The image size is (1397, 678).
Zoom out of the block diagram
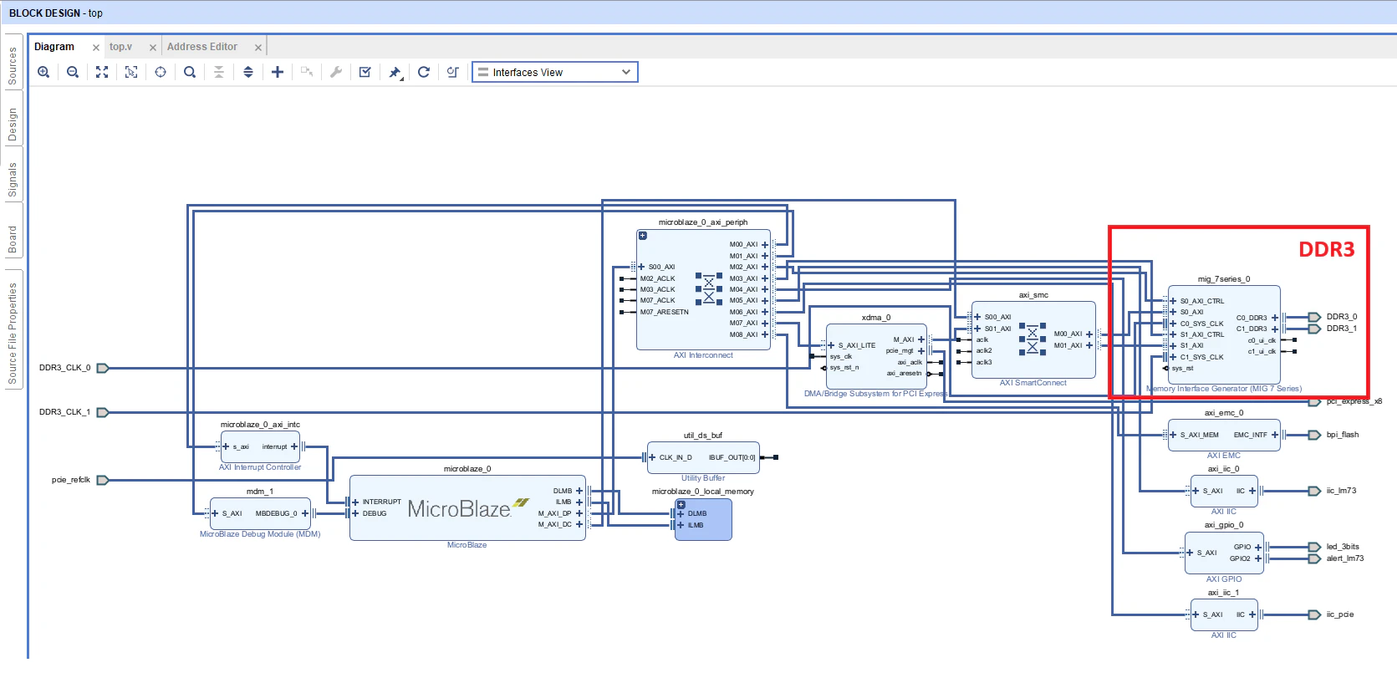(73, 73)
